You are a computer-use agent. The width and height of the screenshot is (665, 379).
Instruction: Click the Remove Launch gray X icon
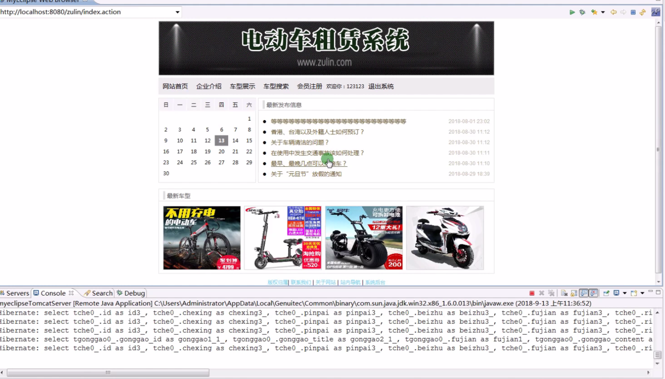pyautogui.click(x=542, y=293)
